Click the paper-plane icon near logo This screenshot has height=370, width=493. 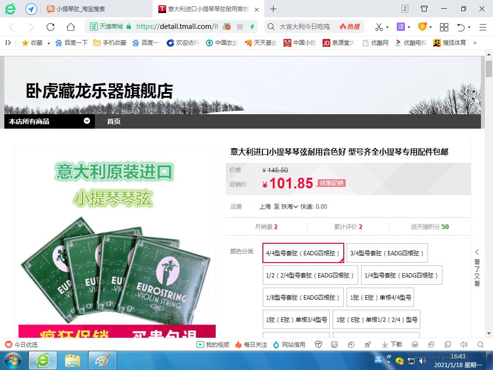tap(31, 9)
